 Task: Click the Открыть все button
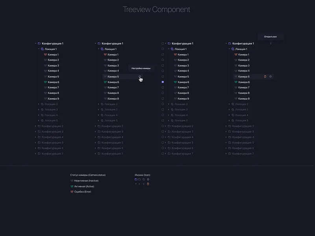coord(271,36)
